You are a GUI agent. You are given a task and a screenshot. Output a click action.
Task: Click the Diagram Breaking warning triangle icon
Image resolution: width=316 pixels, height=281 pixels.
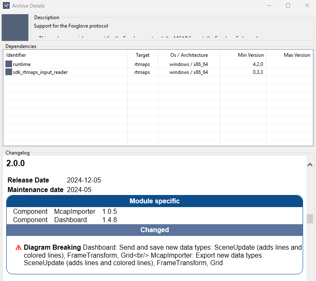18,247
